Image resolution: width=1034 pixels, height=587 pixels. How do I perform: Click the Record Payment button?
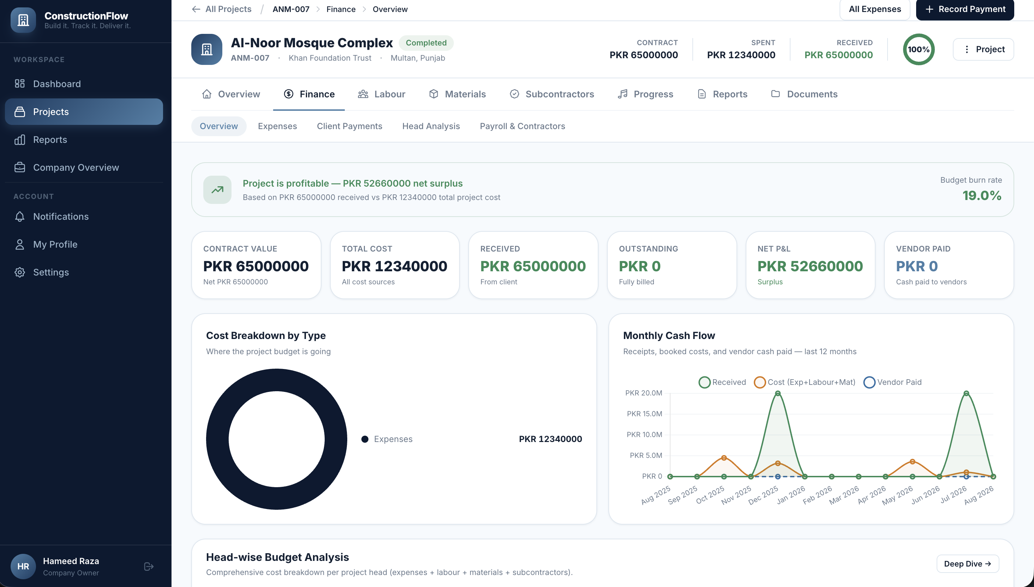coord(964,9)
